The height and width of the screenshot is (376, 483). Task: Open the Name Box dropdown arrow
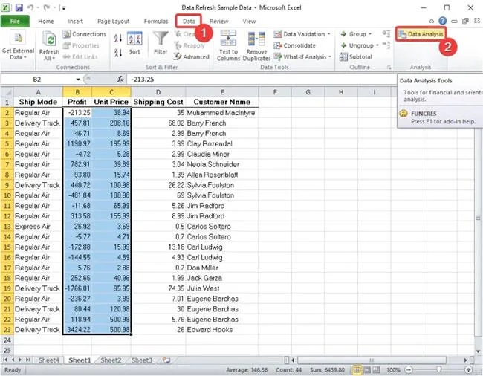click(x=78, y=80)
